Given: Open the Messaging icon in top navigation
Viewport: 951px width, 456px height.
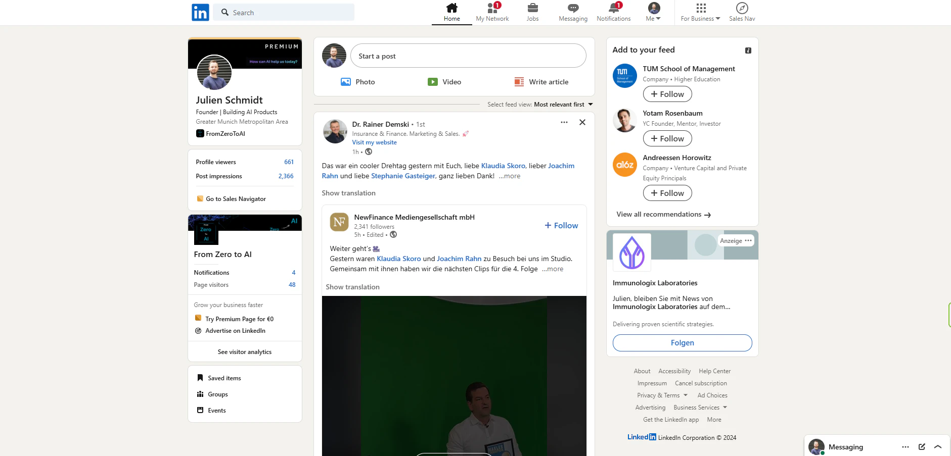Looking at the screenshot, I should point(573,8).
